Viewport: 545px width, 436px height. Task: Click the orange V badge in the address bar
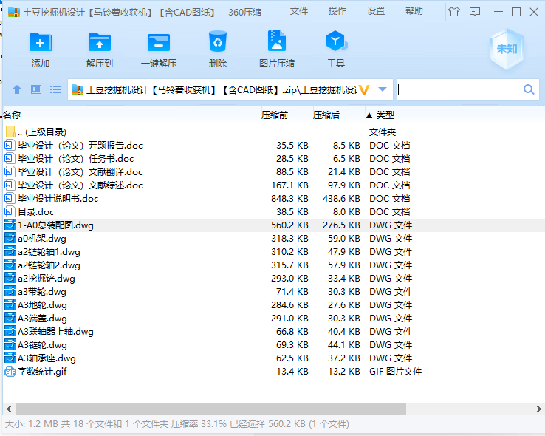[364, 89]
